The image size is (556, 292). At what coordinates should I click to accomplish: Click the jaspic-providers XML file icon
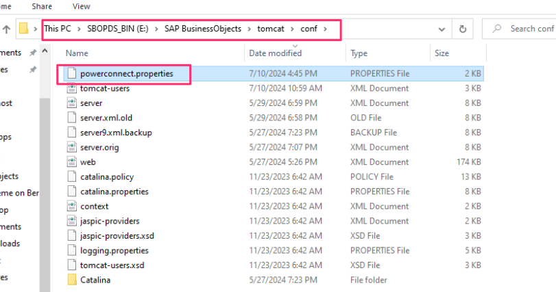click(71, 221)
